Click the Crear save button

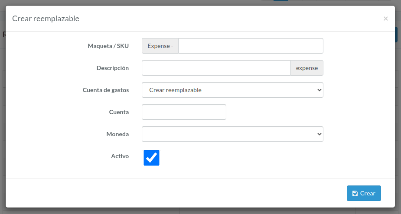[x=364, y=193]
